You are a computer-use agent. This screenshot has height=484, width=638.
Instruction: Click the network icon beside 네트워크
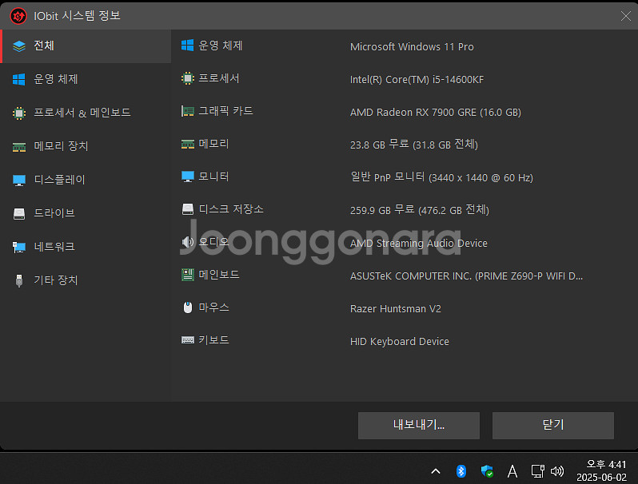coord(19,247)
